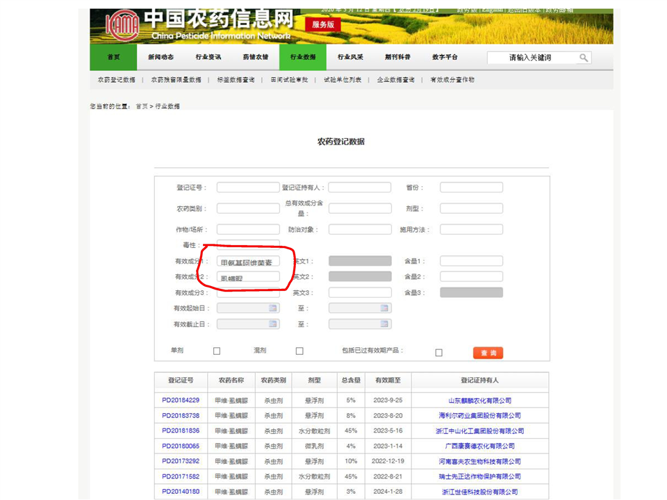
Task: Select 田间试验审批 submenu link
Action: point(289,79)
